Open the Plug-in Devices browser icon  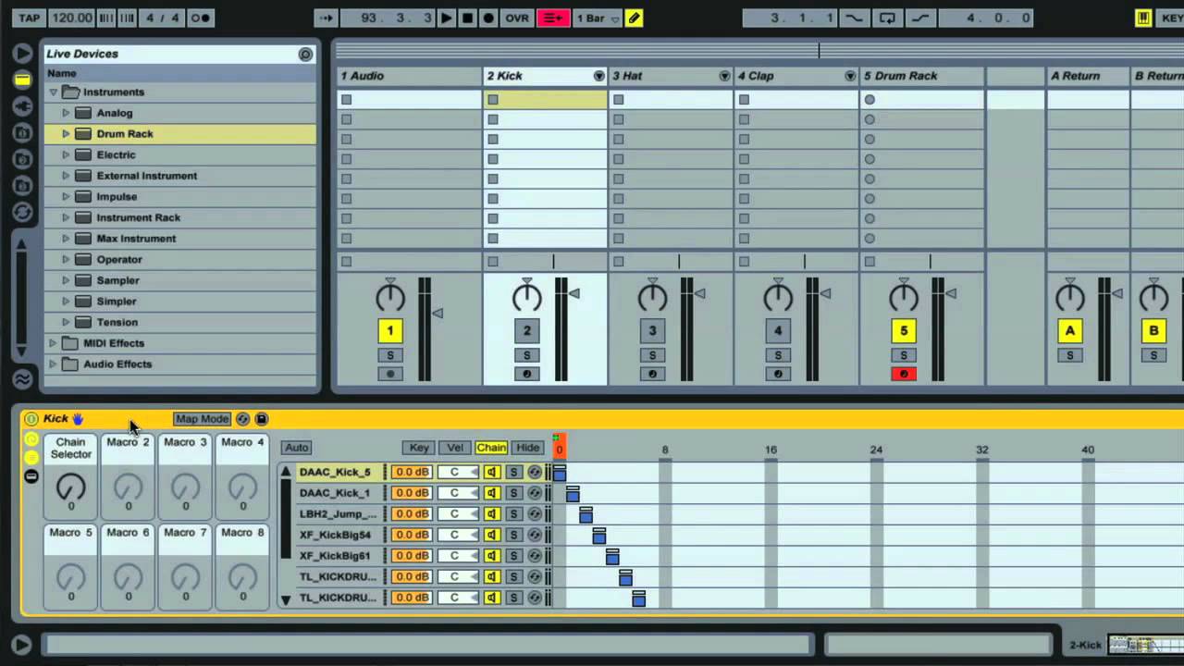(x=22, y=107)
